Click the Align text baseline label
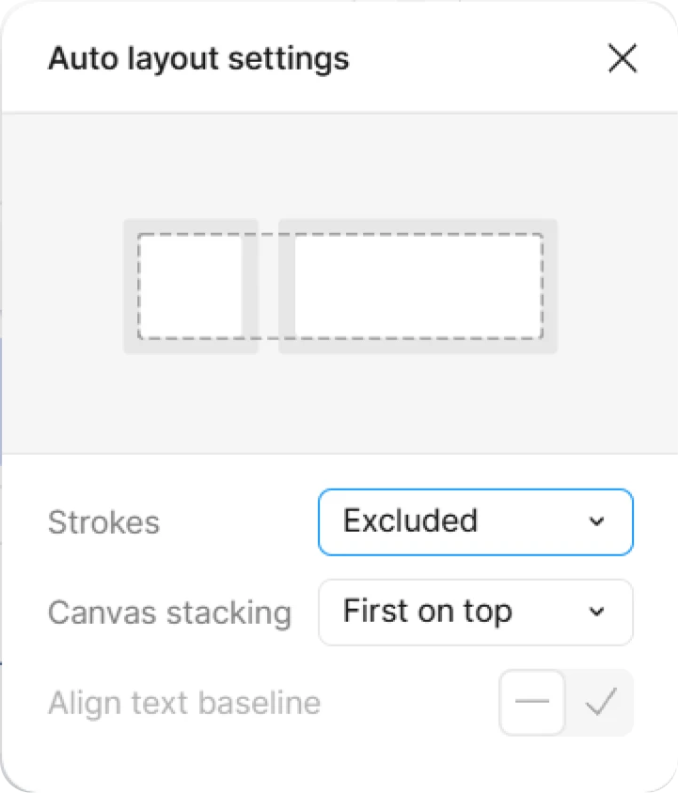 tap(184, 703)
